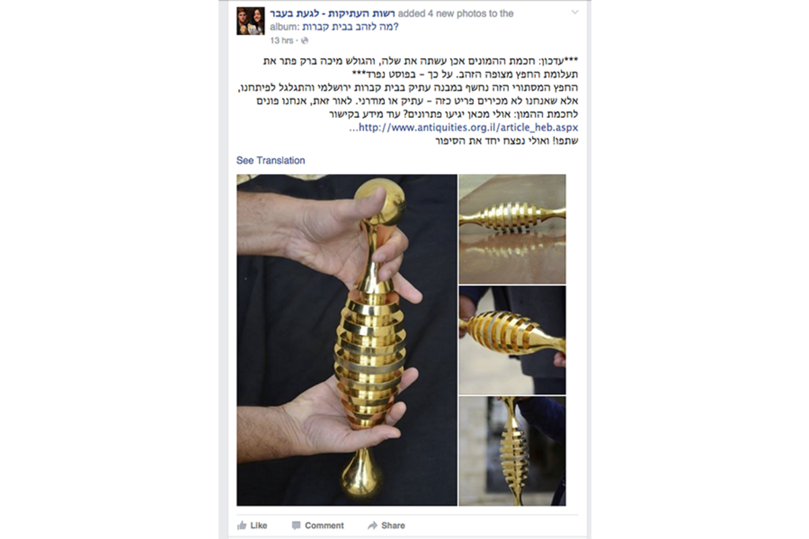Screen dimensions: 809x539
Task: Open bottom-right photo of vertical gold object
Action: (x=512, y=451)
